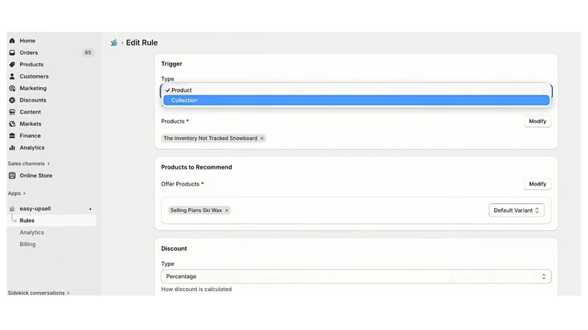588x330 pixels.
Task: Open the Percentage discount type dropdown
Action: (x=356, y=276)
